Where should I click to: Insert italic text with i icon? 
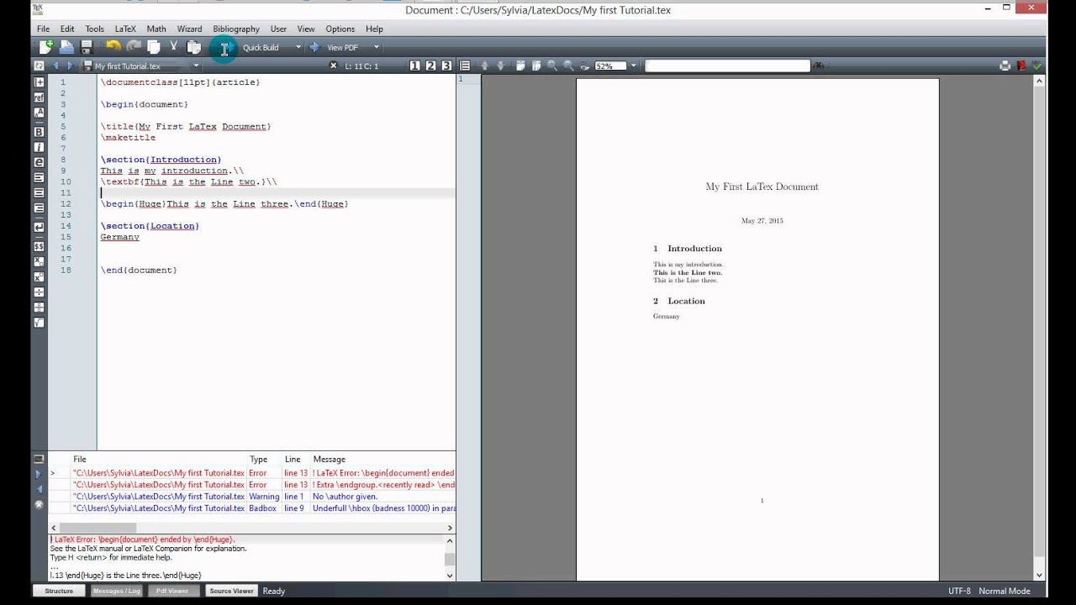tap(39, 147)
